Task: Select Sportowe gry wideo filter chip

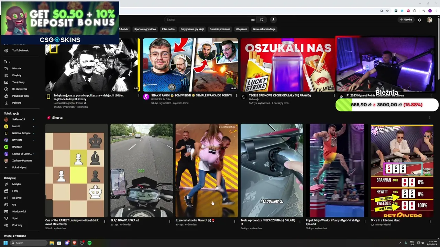Action: coord(145,29)
